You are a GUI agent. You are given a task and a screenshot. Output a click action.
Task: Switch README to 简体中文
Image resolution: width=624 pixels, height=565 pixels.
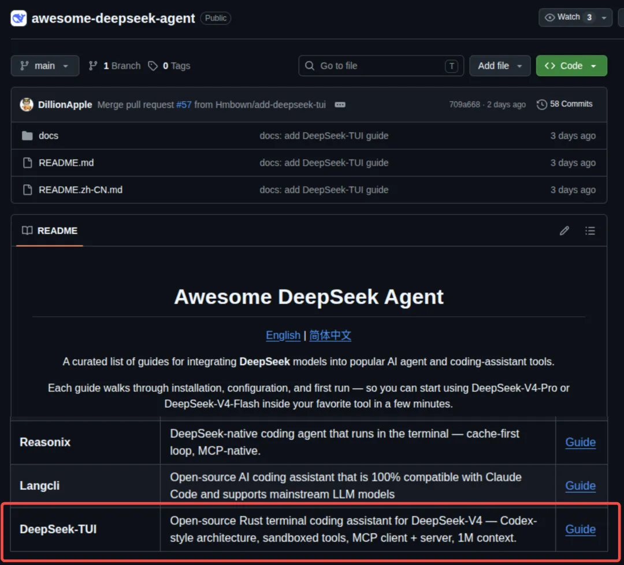pos(330,336)
